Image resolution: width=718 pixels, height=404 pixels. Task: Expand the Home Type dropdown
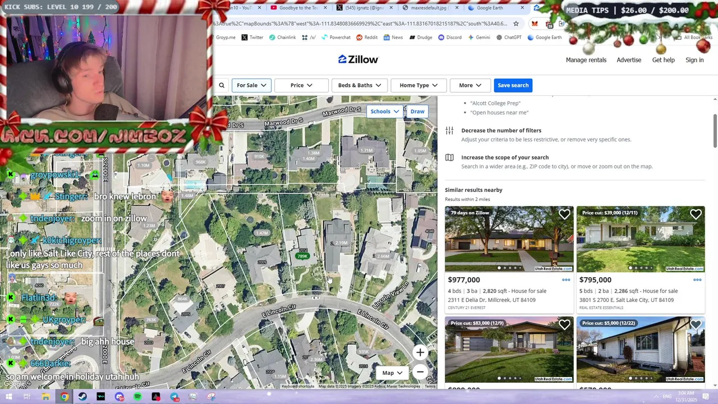(418, 85)
